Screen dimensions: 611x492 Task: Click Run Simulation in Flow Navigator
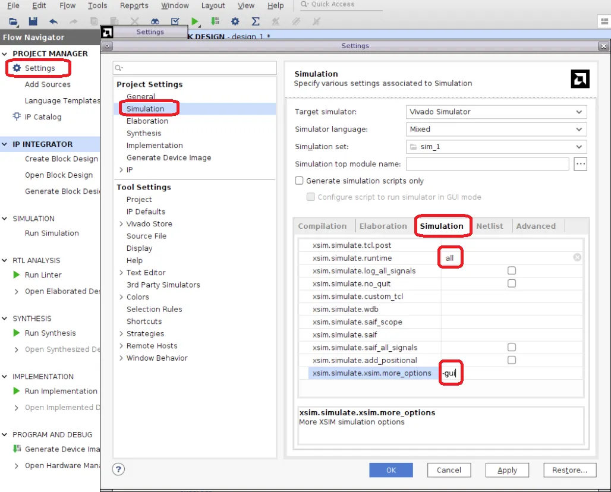click(52, 233)
